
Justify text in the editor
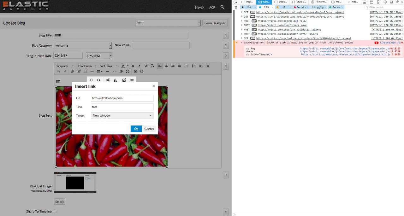coord(179,66)
